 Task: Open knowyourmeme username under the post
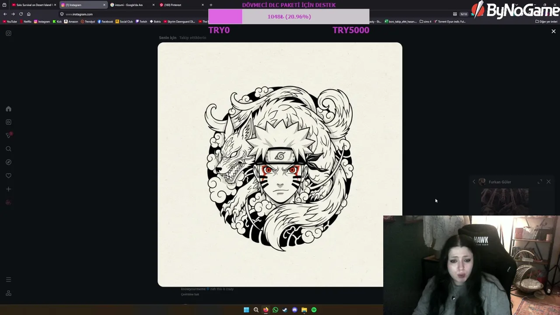[193, 289]
